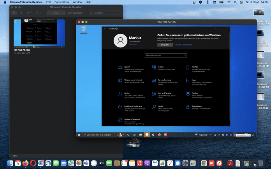Click the volume speaker icon in Windows tray

coord(234,135)
